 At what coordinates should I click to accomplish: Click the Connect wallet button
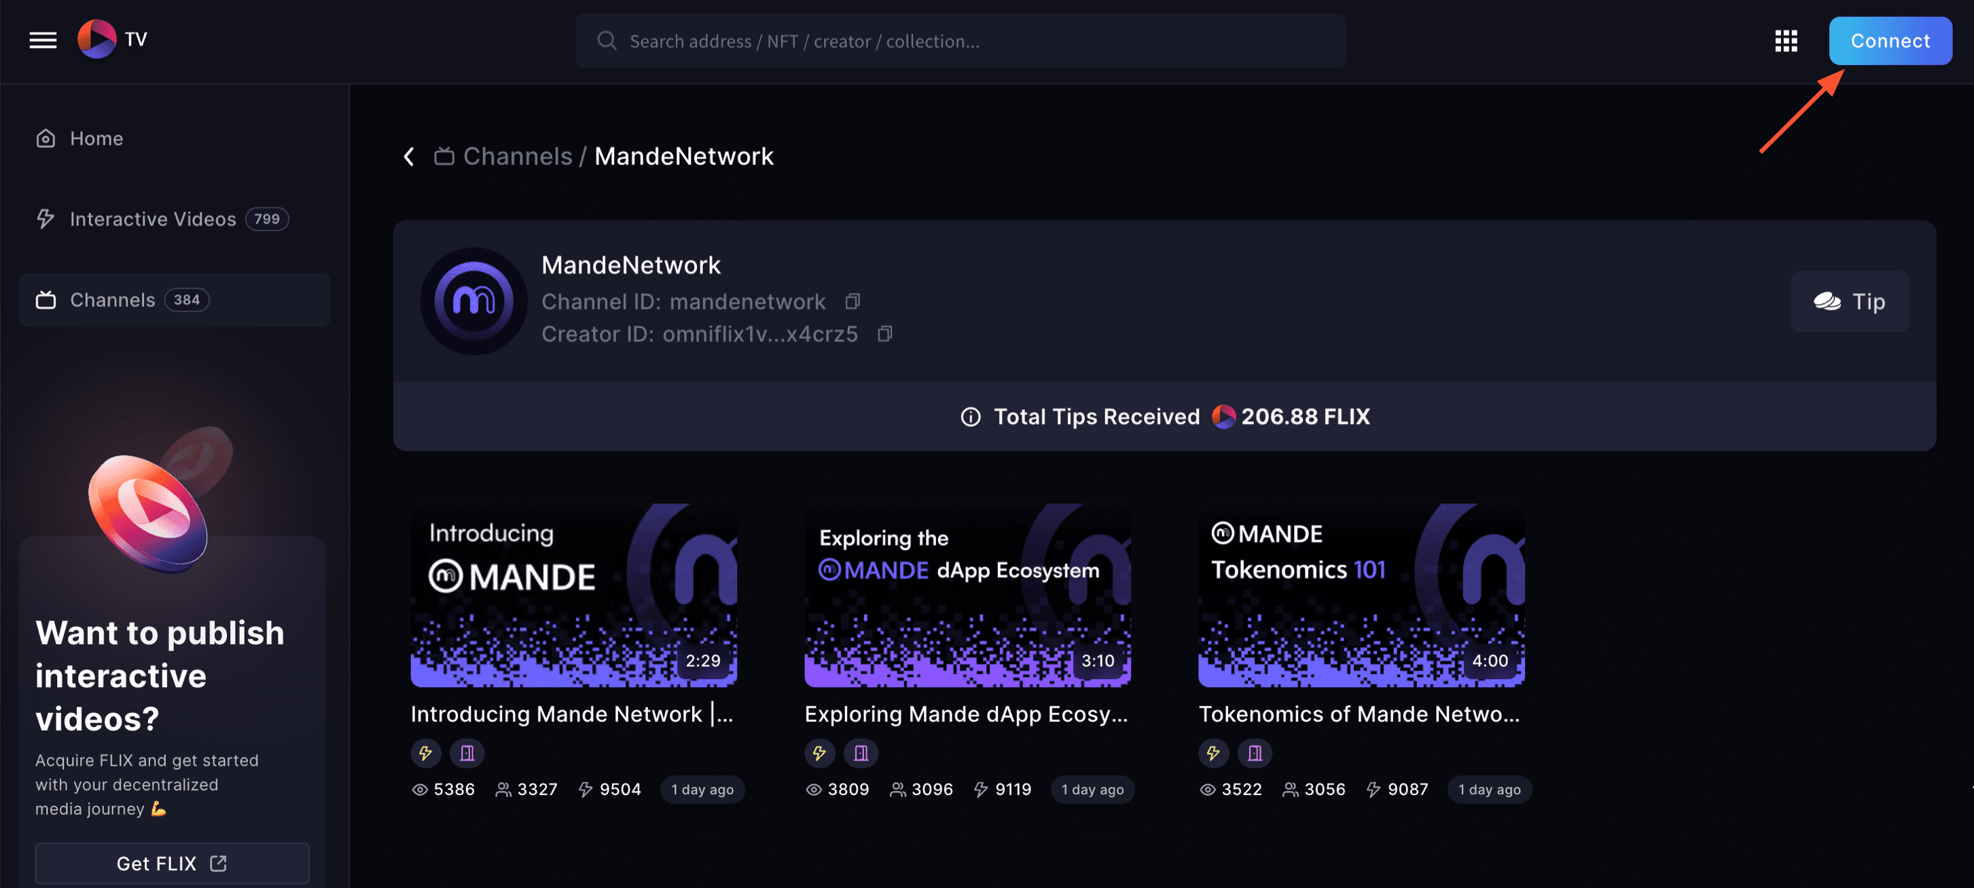1890,41
